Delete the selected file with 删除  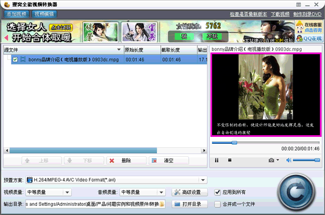pos(126,160)
